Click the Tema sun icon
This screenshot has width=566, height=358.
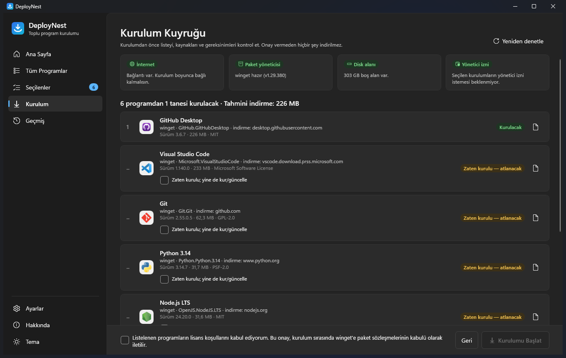click(x=17, y=342)
